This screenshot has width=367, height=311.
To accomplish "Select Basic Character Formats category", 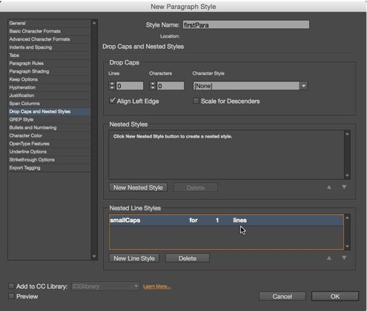I will (50, 31).
